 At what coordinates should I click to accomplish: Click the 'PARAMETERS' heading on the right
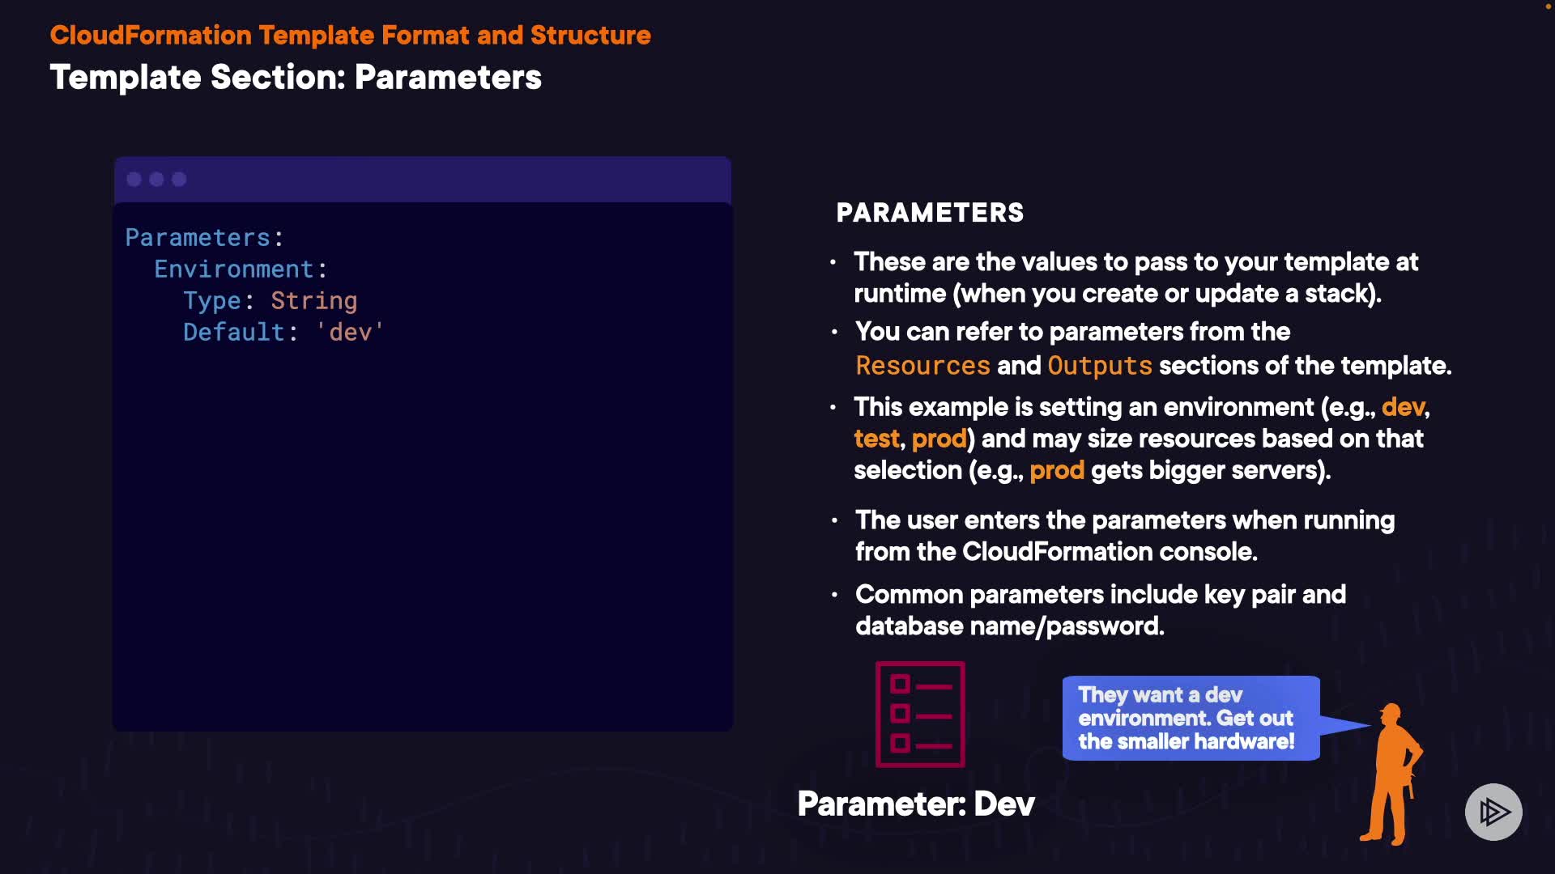click(x=930, y=212)
